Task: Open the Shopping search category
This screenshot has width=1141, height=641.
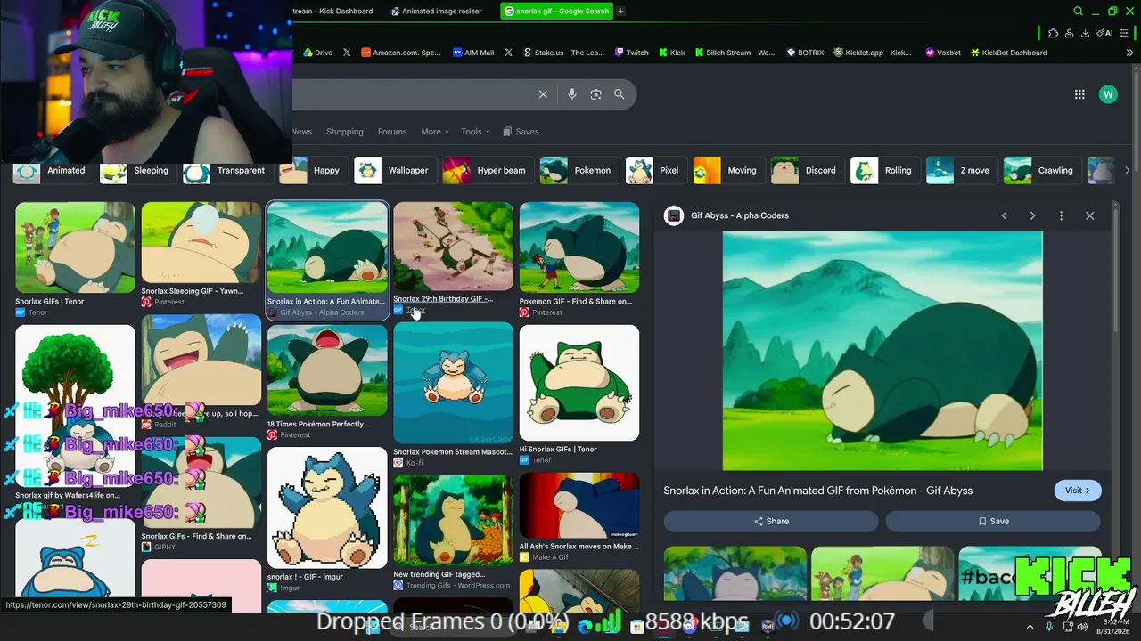Action: 345,132
